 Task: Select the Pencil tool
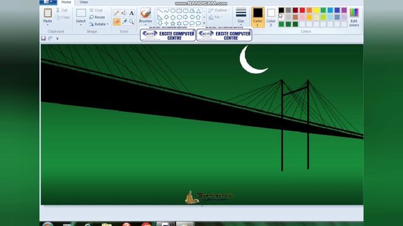click(116, 13)
